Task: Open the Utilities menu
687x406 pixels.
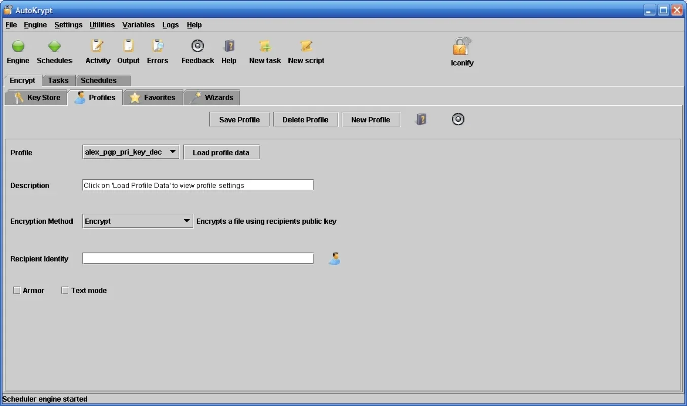Action: [x=102, y=25]
